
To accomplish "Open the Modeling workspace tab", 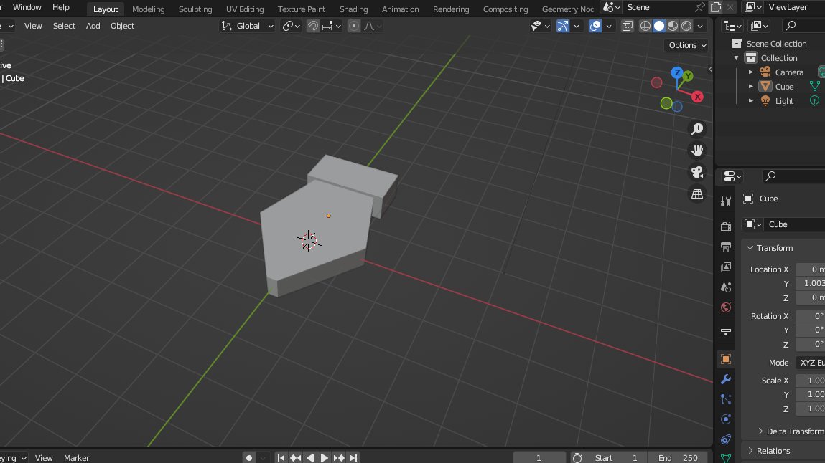I will [149, 9].
